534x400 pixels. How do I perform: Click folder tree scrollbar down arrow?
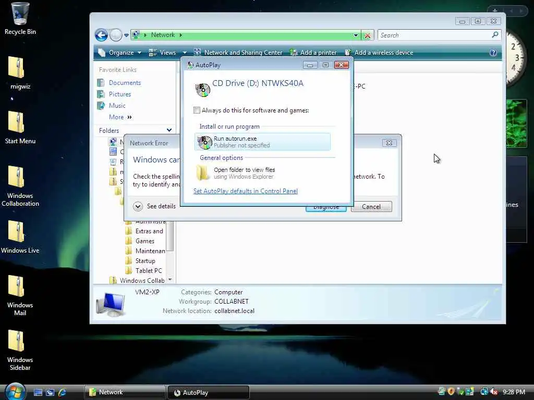tap(170, 280)
